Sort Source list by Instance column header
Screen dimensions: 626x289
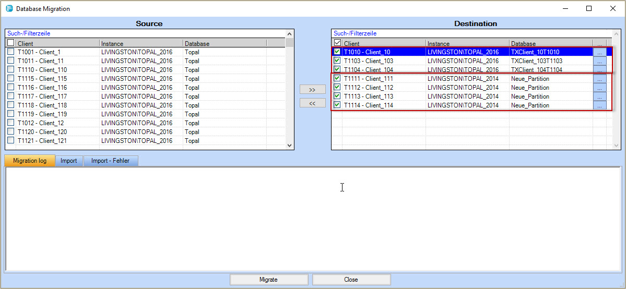coord(141,44)
